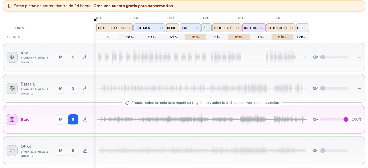Select the OUT section block
This screenshot has width=368, height=168.
[x=302, y=28]
